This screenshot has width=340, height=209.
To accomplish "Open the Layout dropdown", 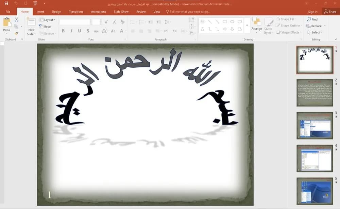I will click(x=47, y=20).
